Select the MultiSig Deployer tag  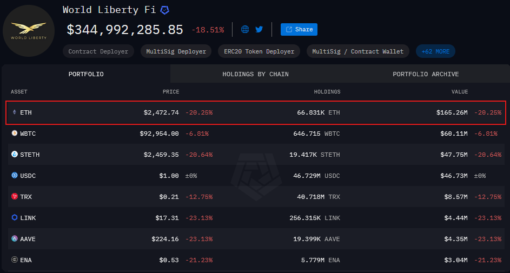click(176, 51)
